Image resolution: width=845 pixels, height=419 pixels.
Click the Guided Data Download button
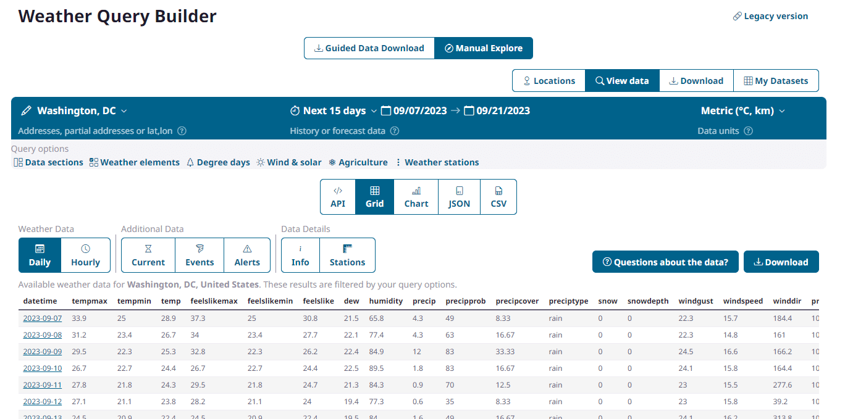pyautogui.click(x=369, y=48)
